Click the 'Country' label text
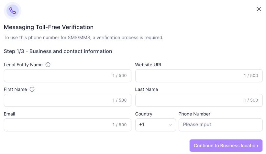This screenshot has height=154, width=266. [144, 114]
